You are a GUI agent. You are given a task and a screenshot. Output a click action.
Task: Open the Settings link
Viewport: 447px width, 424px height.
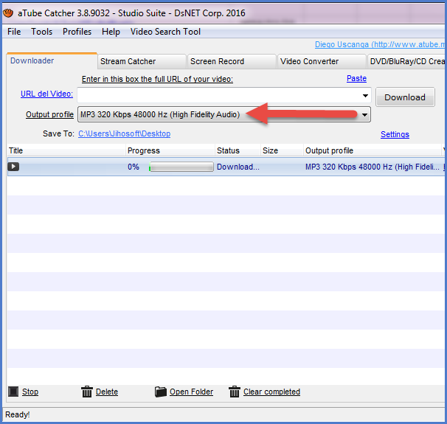pos(395,134)
